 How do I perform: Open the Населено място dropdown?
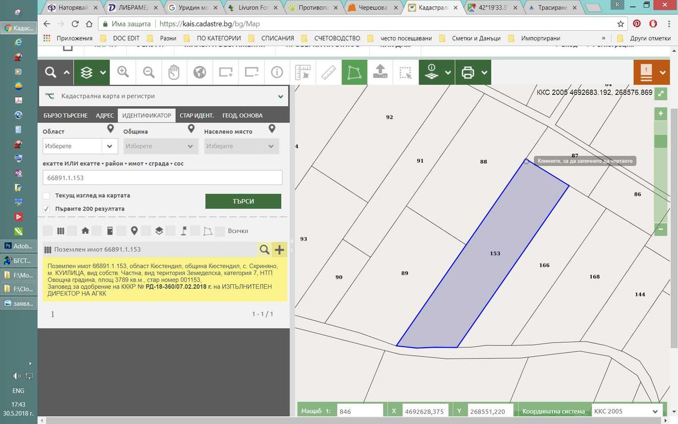point(242,146)
